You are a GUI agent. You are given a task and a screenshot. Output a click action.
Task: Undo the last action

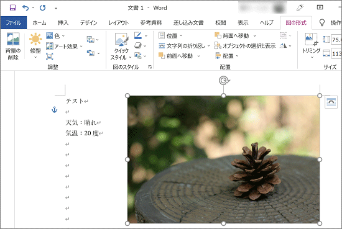click(25, 8)
